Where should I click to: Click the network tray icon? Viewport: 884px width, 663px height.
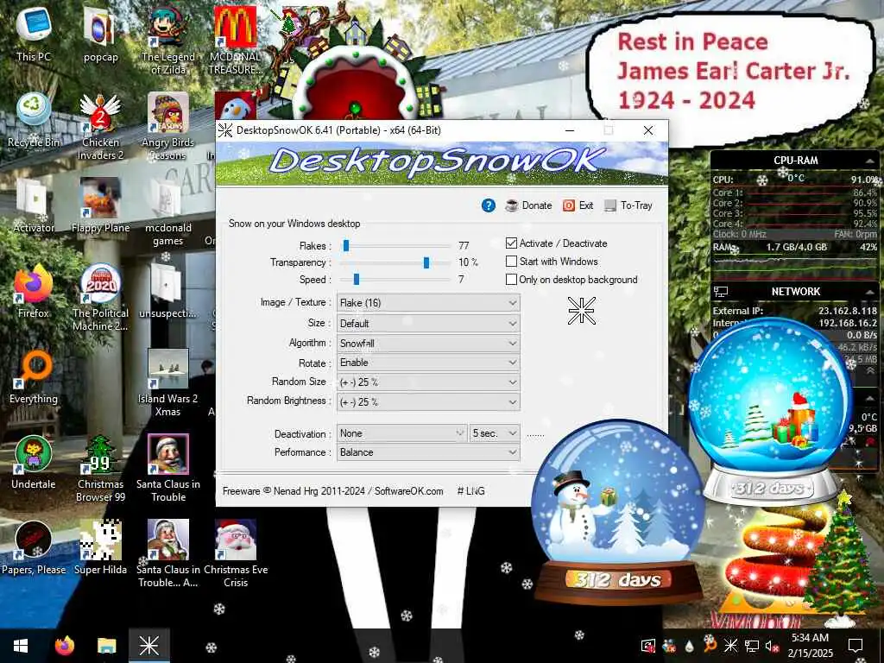pyautogui.click(x=752, y=646)
